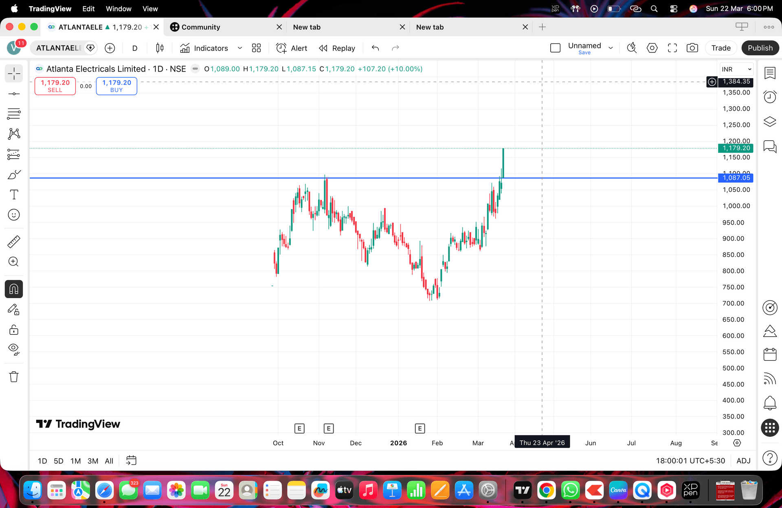782x508 pixels.
Task: Publish the chart idea
Action: click(760, 48)
